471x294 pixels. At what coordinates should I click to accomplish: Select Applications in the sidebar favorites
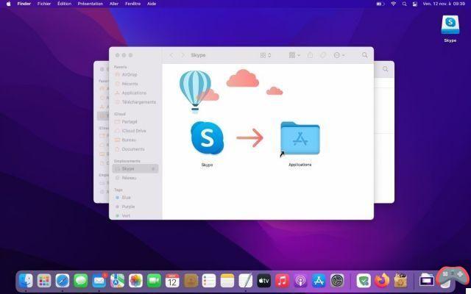click(x=134, y=93)
